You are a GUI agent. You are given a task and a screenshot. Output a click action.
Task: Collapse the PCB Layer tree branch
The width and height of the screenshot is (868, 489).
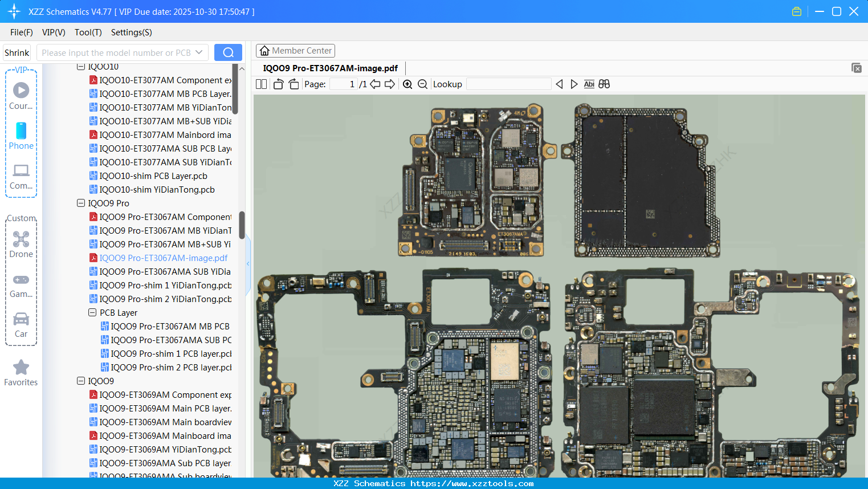(x=92, y=312)
